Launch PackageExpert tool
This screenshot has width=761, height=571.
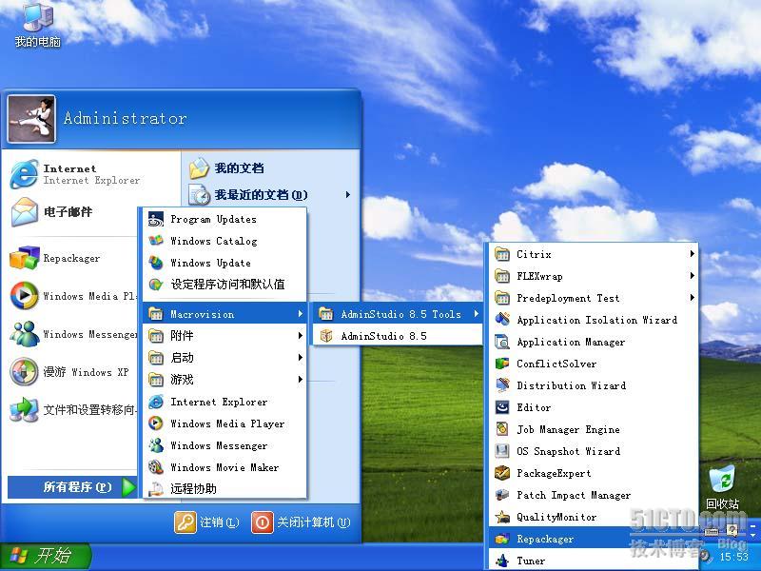(x=554, y=473)
